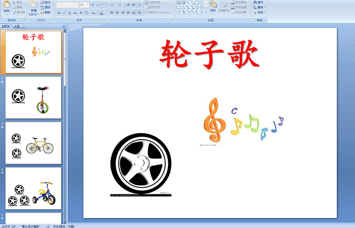This screenshot has width=355, height=228.
Task: Toggle Italic formatting
Action: (x=64, y=13)
